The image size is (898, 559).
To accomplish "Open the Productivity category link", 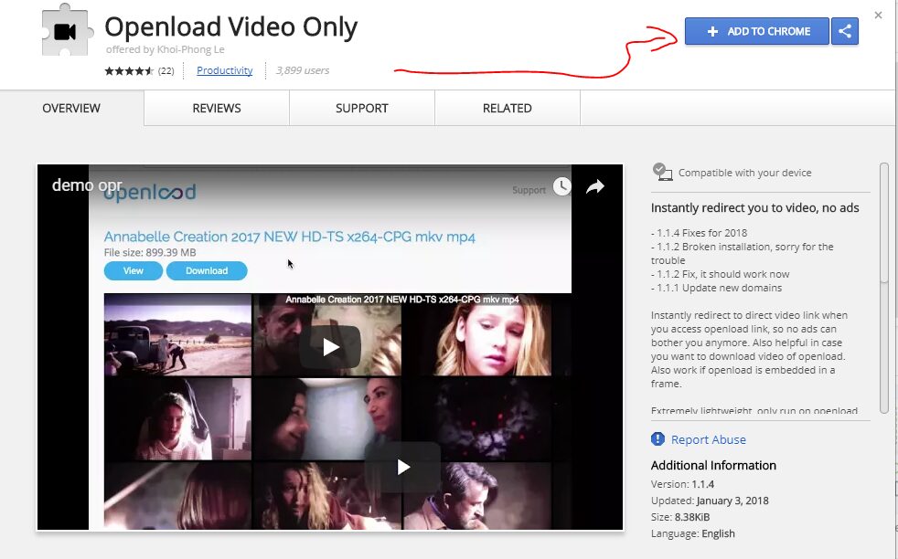I will [225, 70].
